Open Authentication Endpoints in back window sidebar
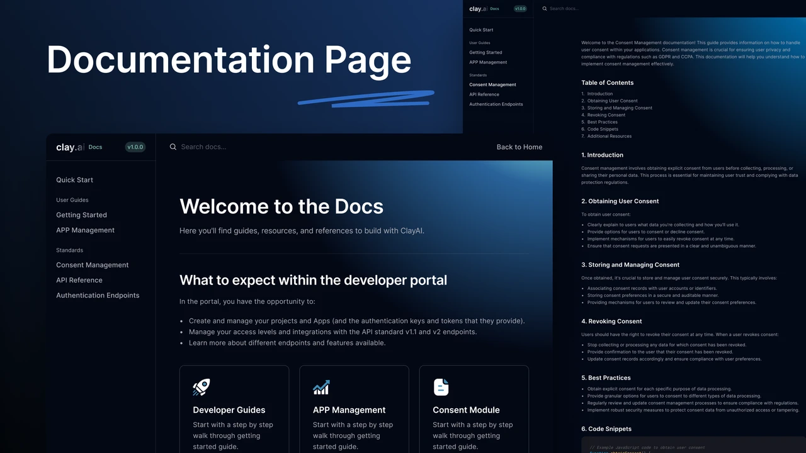The height and width of the screenshot is (453, 806). tap(496, 104)
